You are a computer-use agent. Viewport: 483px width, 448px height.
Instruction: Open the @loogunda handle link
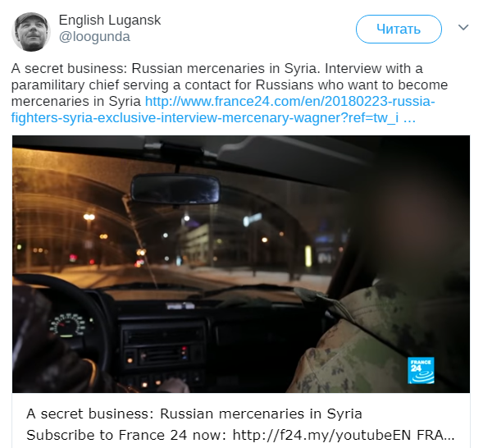click(94, 37)
